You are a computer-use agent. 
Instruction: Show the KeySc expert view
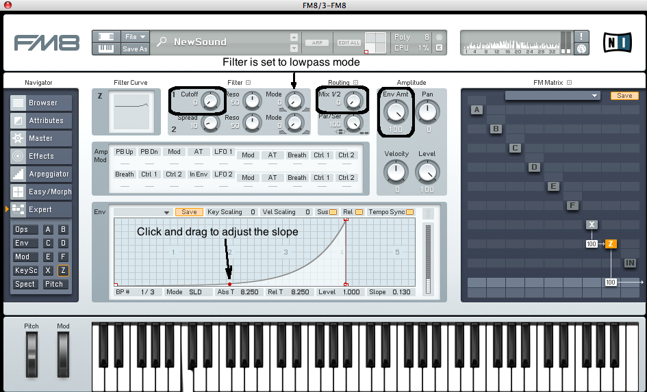[25, 270]
